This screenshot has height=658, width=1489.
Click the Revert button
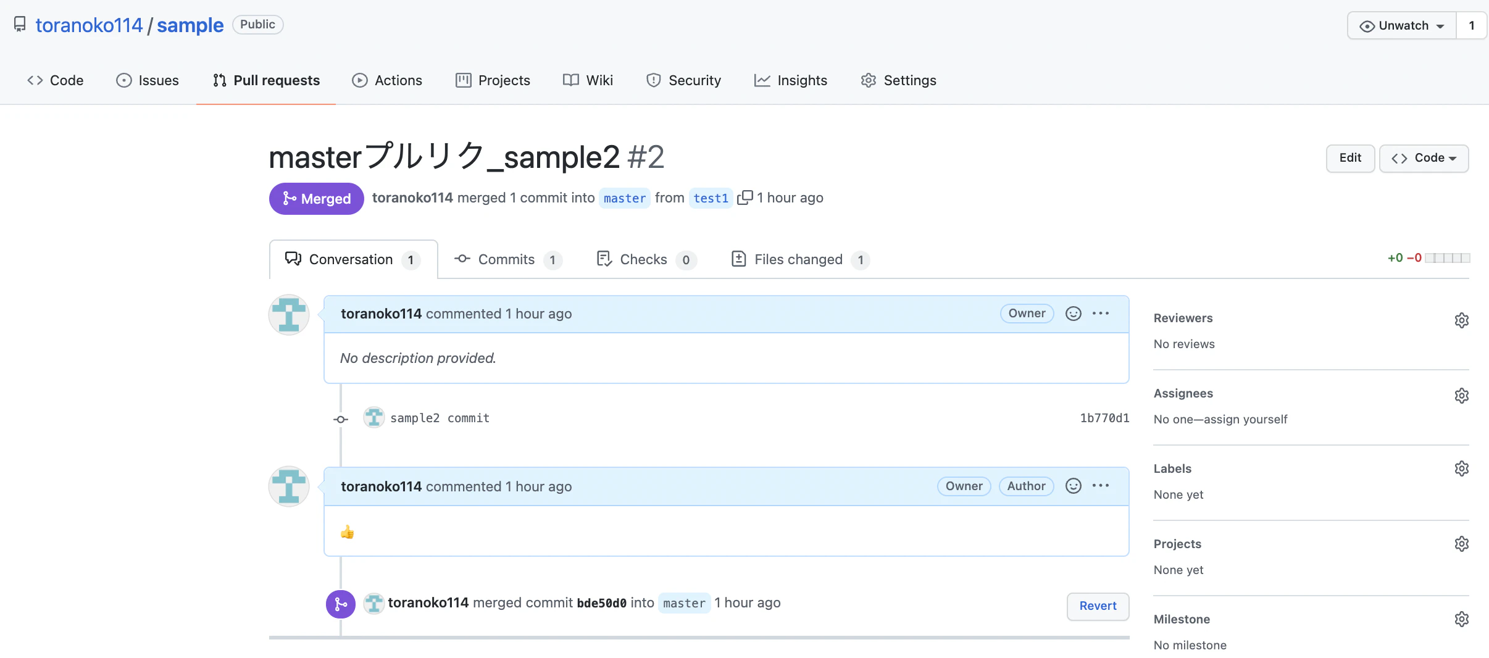pos(1098,606)
